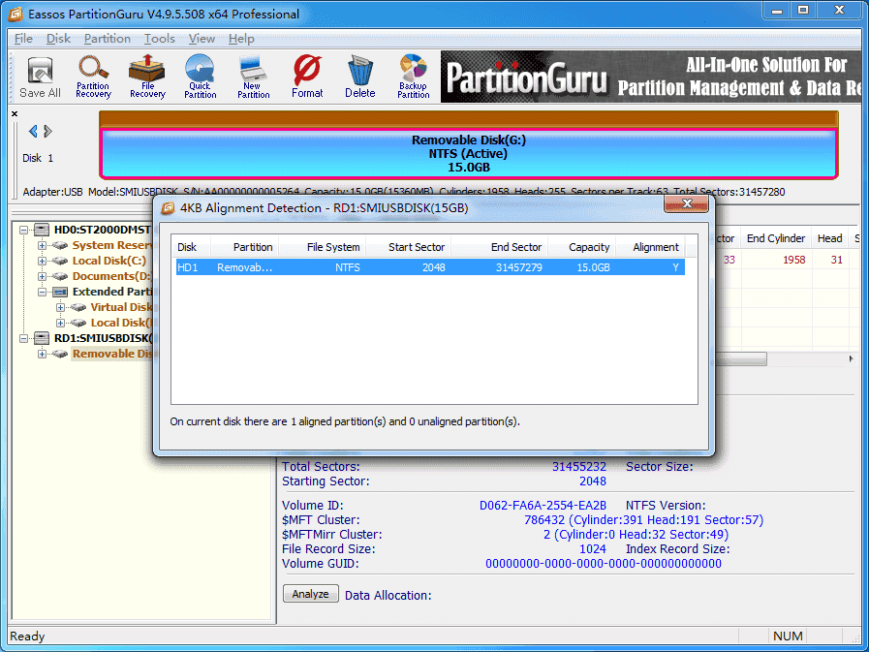Image resolution: width=869 pixels, height=652 pixels.
Task: Expand the Virtual Disk node
Action: tap(60, 307)
